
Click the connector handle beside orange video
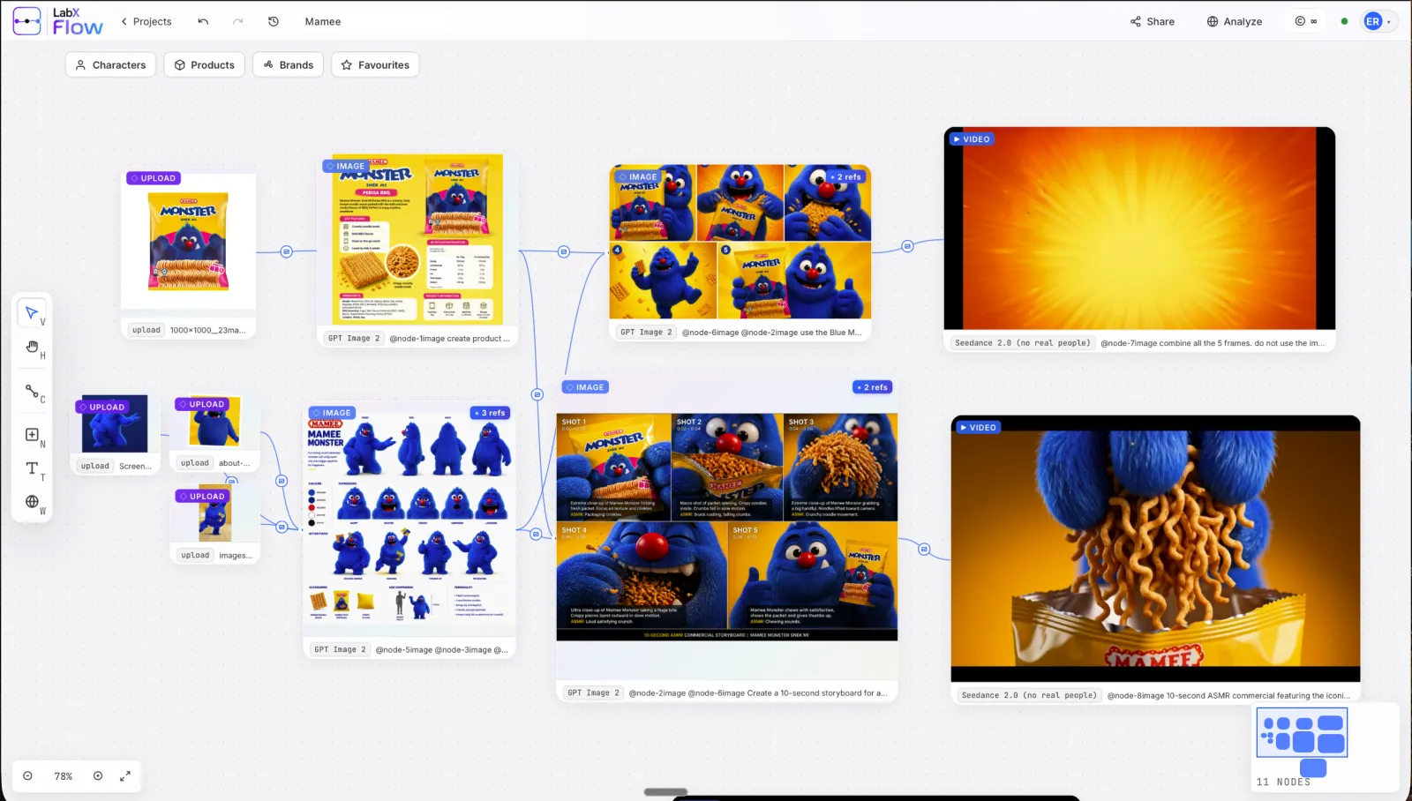pos(907,246)
